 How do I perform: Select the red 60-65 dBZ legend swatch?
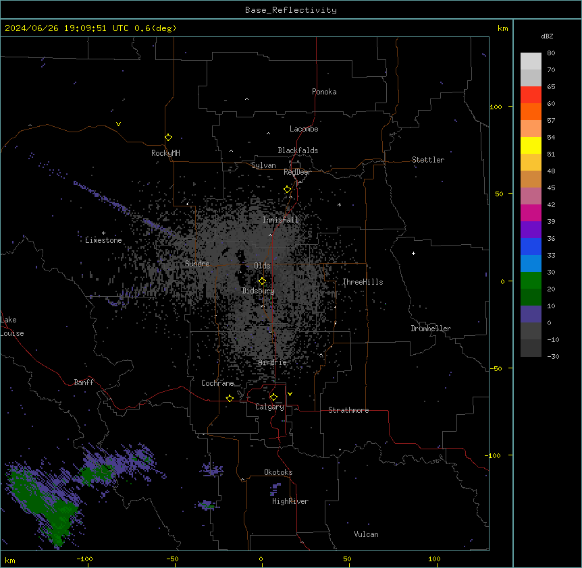point(531,94)
